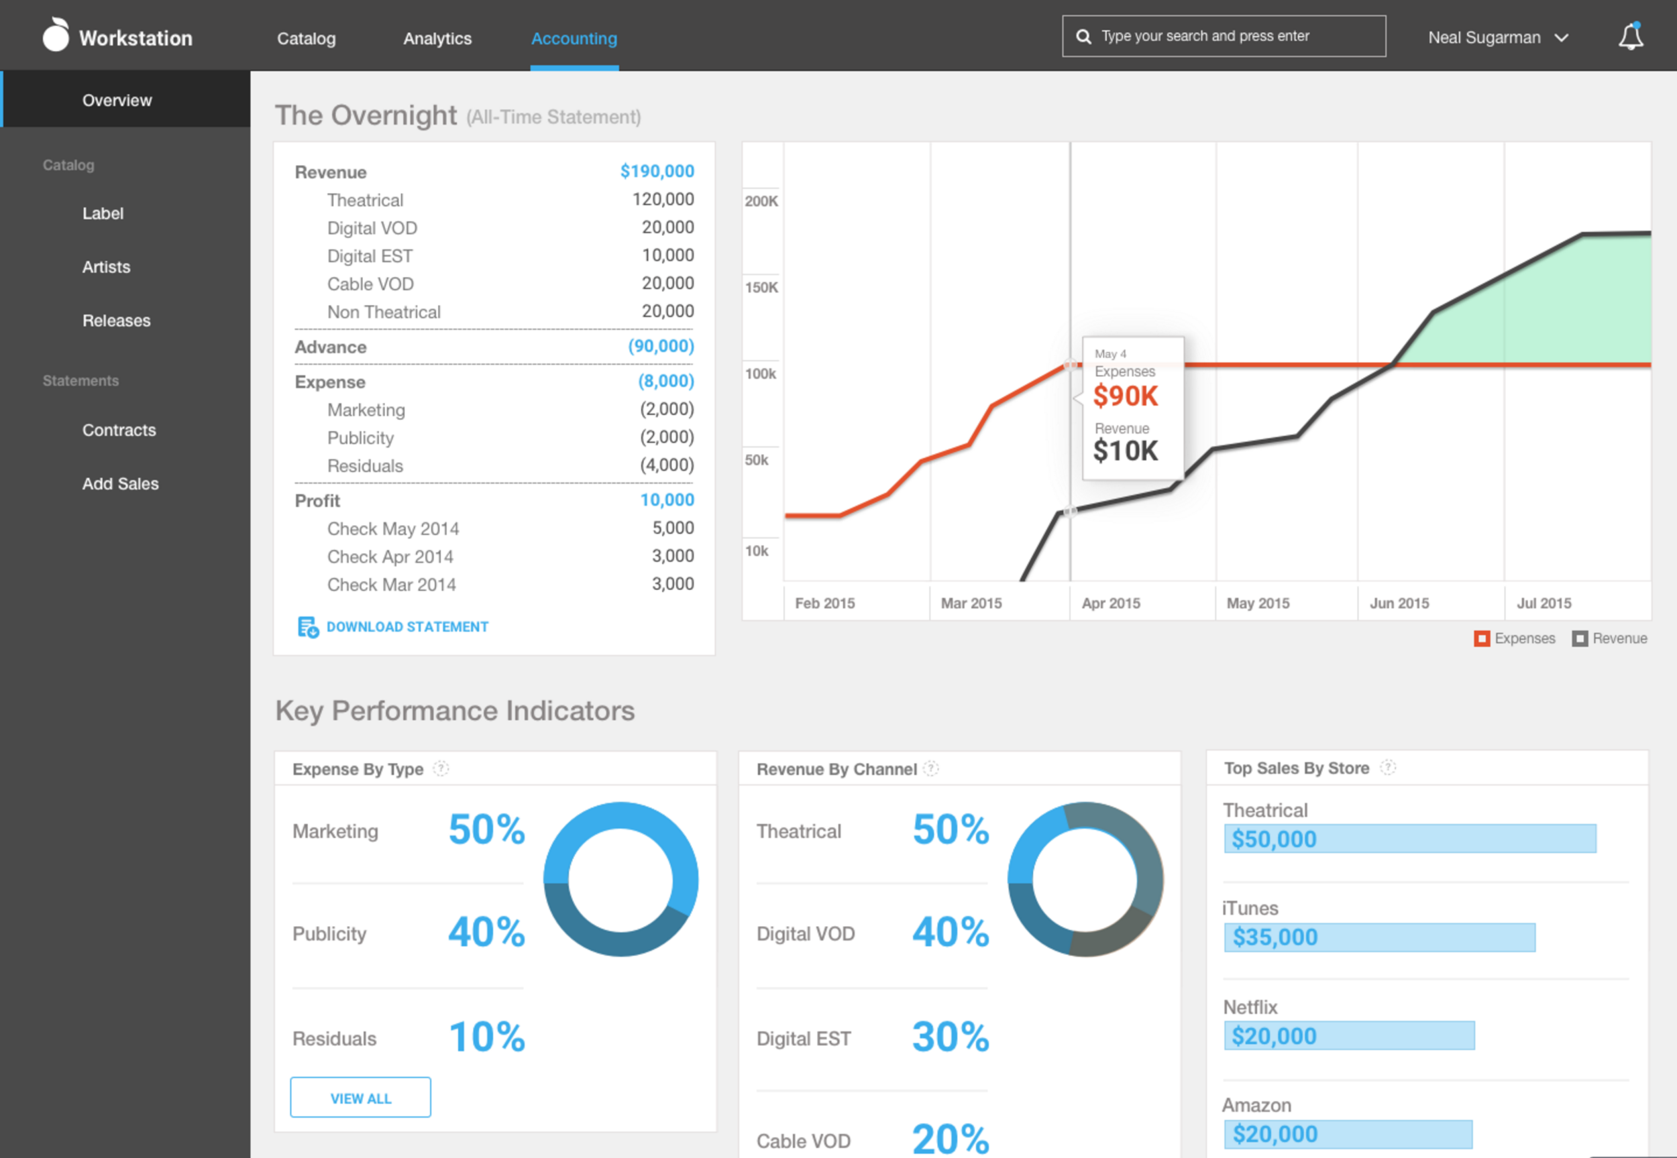The width and height of the screenshot is (1677, 1158).
Task: Click the 10,000 profit value
Action: (x=667, y=500)
